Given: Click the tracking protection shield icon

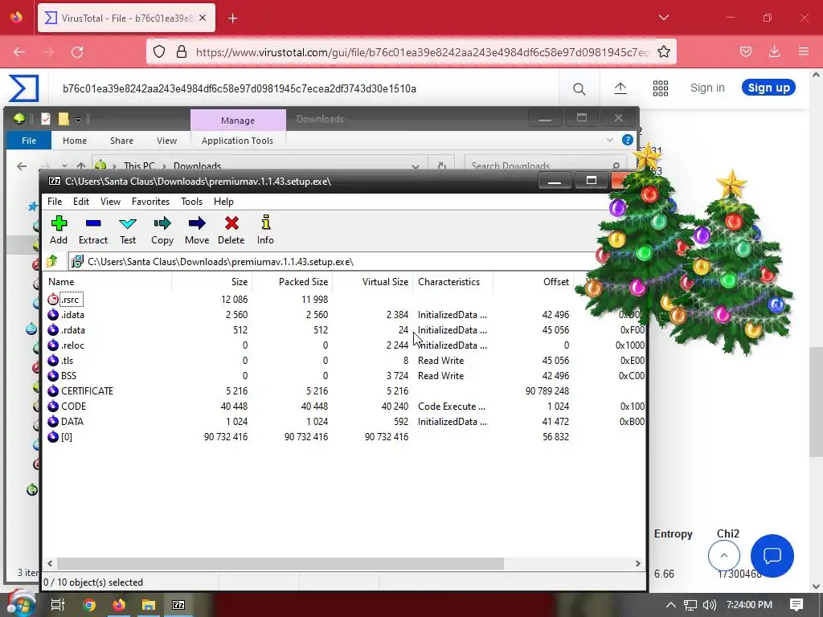Looking at the screenshot, I should tap(159, 51).
